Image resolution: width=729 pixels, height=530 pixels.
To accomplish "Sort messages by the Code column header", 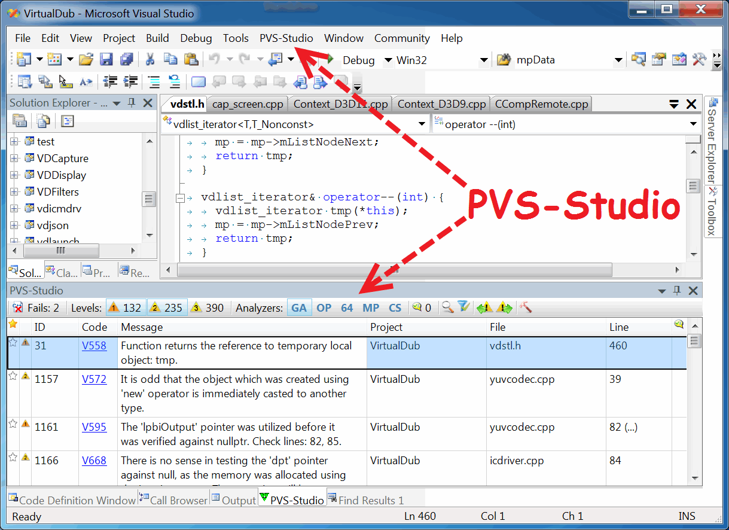I will click(x=97, y=327).
